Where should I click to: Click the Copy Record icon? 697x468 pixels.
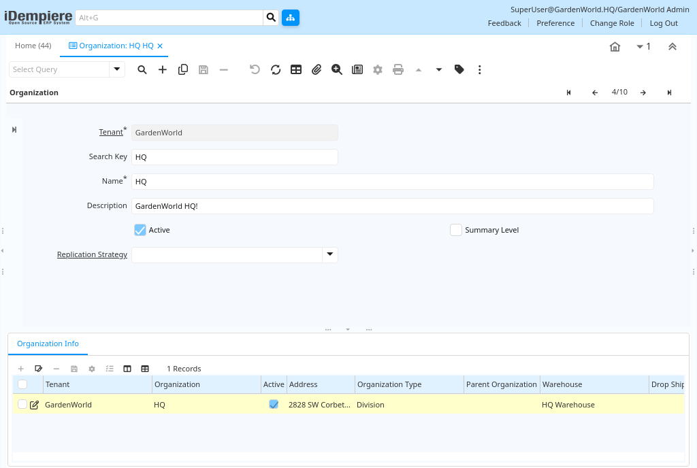click(183, 69)
